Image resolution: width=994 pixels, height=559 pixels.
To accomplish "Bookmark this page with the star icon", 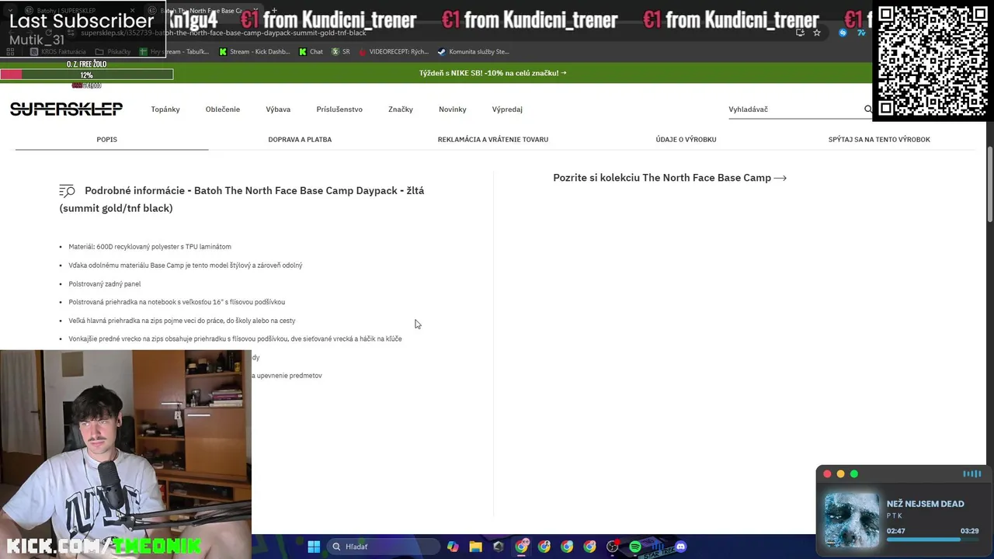I will [x=817, y=33].
